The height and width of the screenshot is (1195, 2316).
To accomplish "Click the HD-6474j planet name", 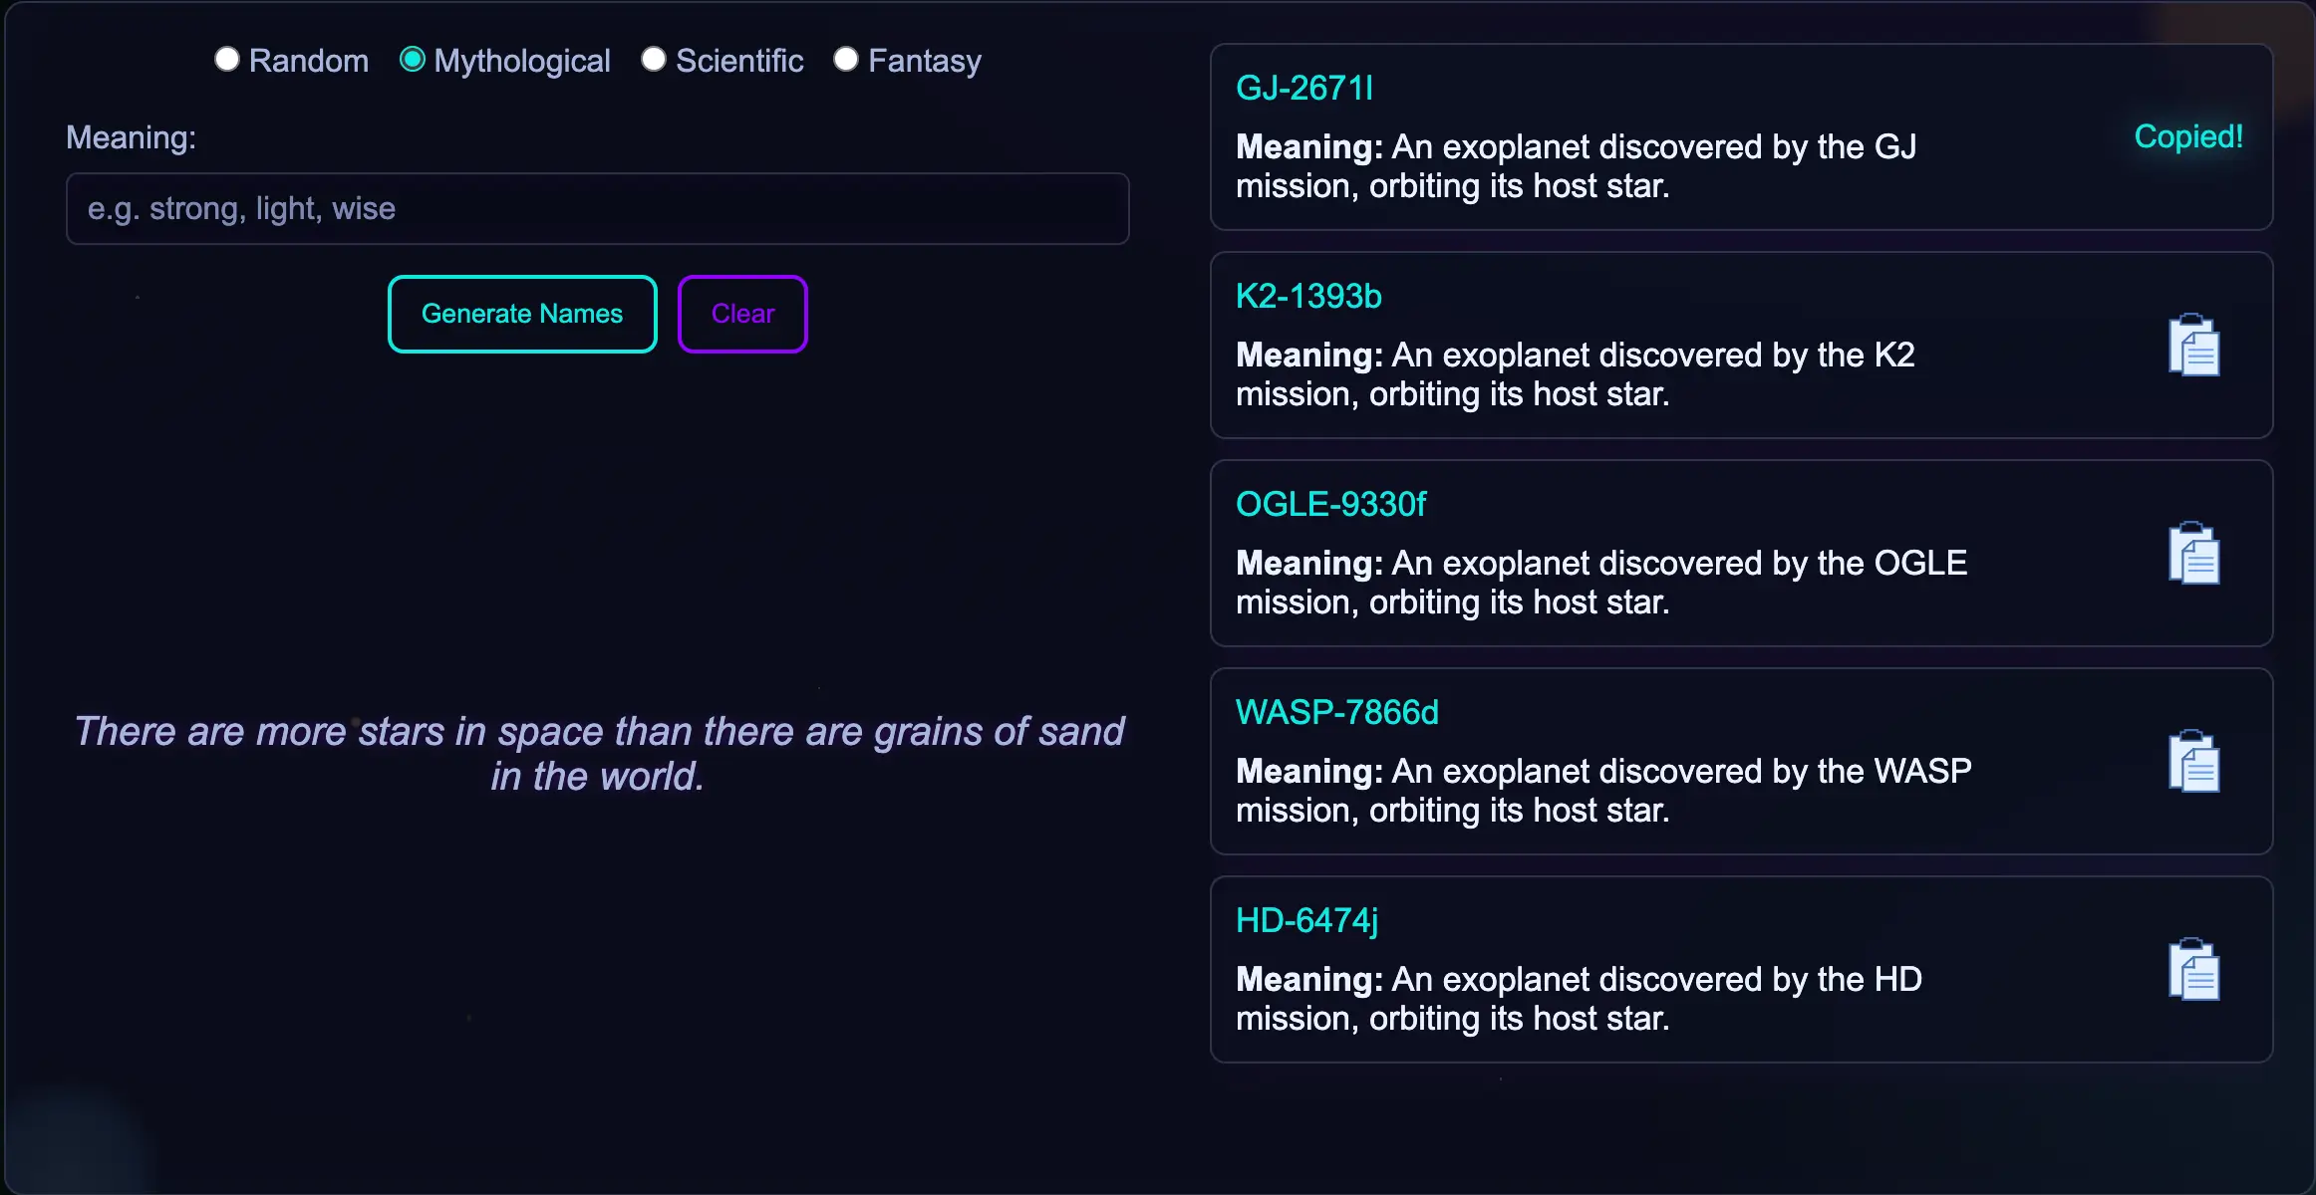I will pyautogui.click(x=1305, y=919).
